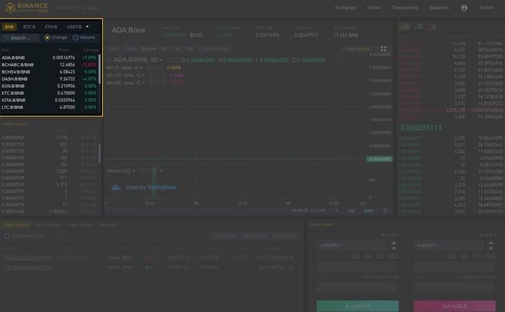Open the Chart by TradingView link
Screen dimensions: 505x312
pyautogui.click(x=151, y=187)
